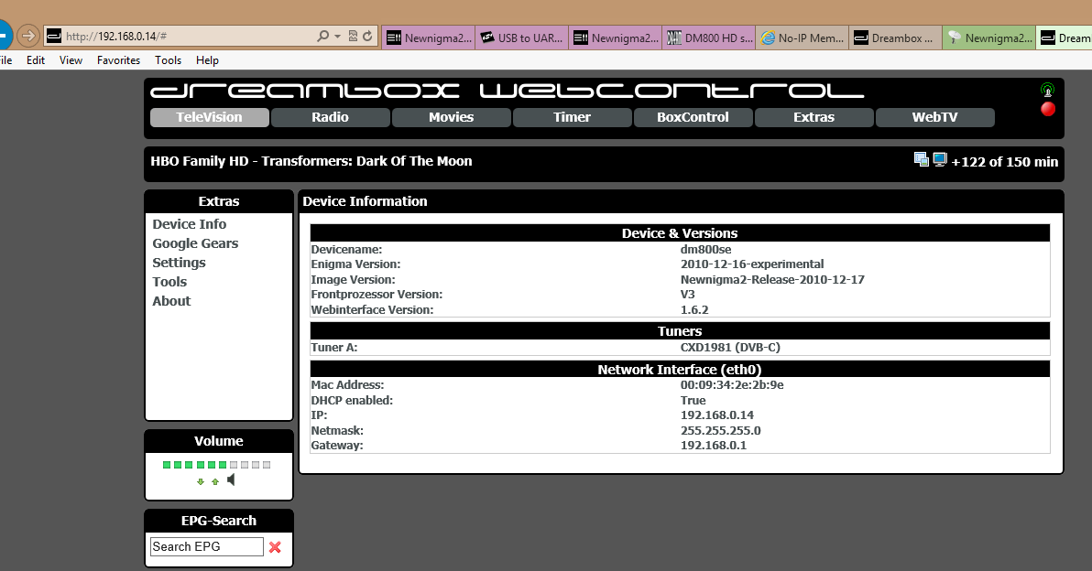Click the compatibility view icon in the address bar

(x=353, y=37)
